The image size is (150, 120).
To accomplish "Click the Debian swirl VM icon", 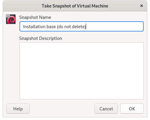I will [11, 19].
